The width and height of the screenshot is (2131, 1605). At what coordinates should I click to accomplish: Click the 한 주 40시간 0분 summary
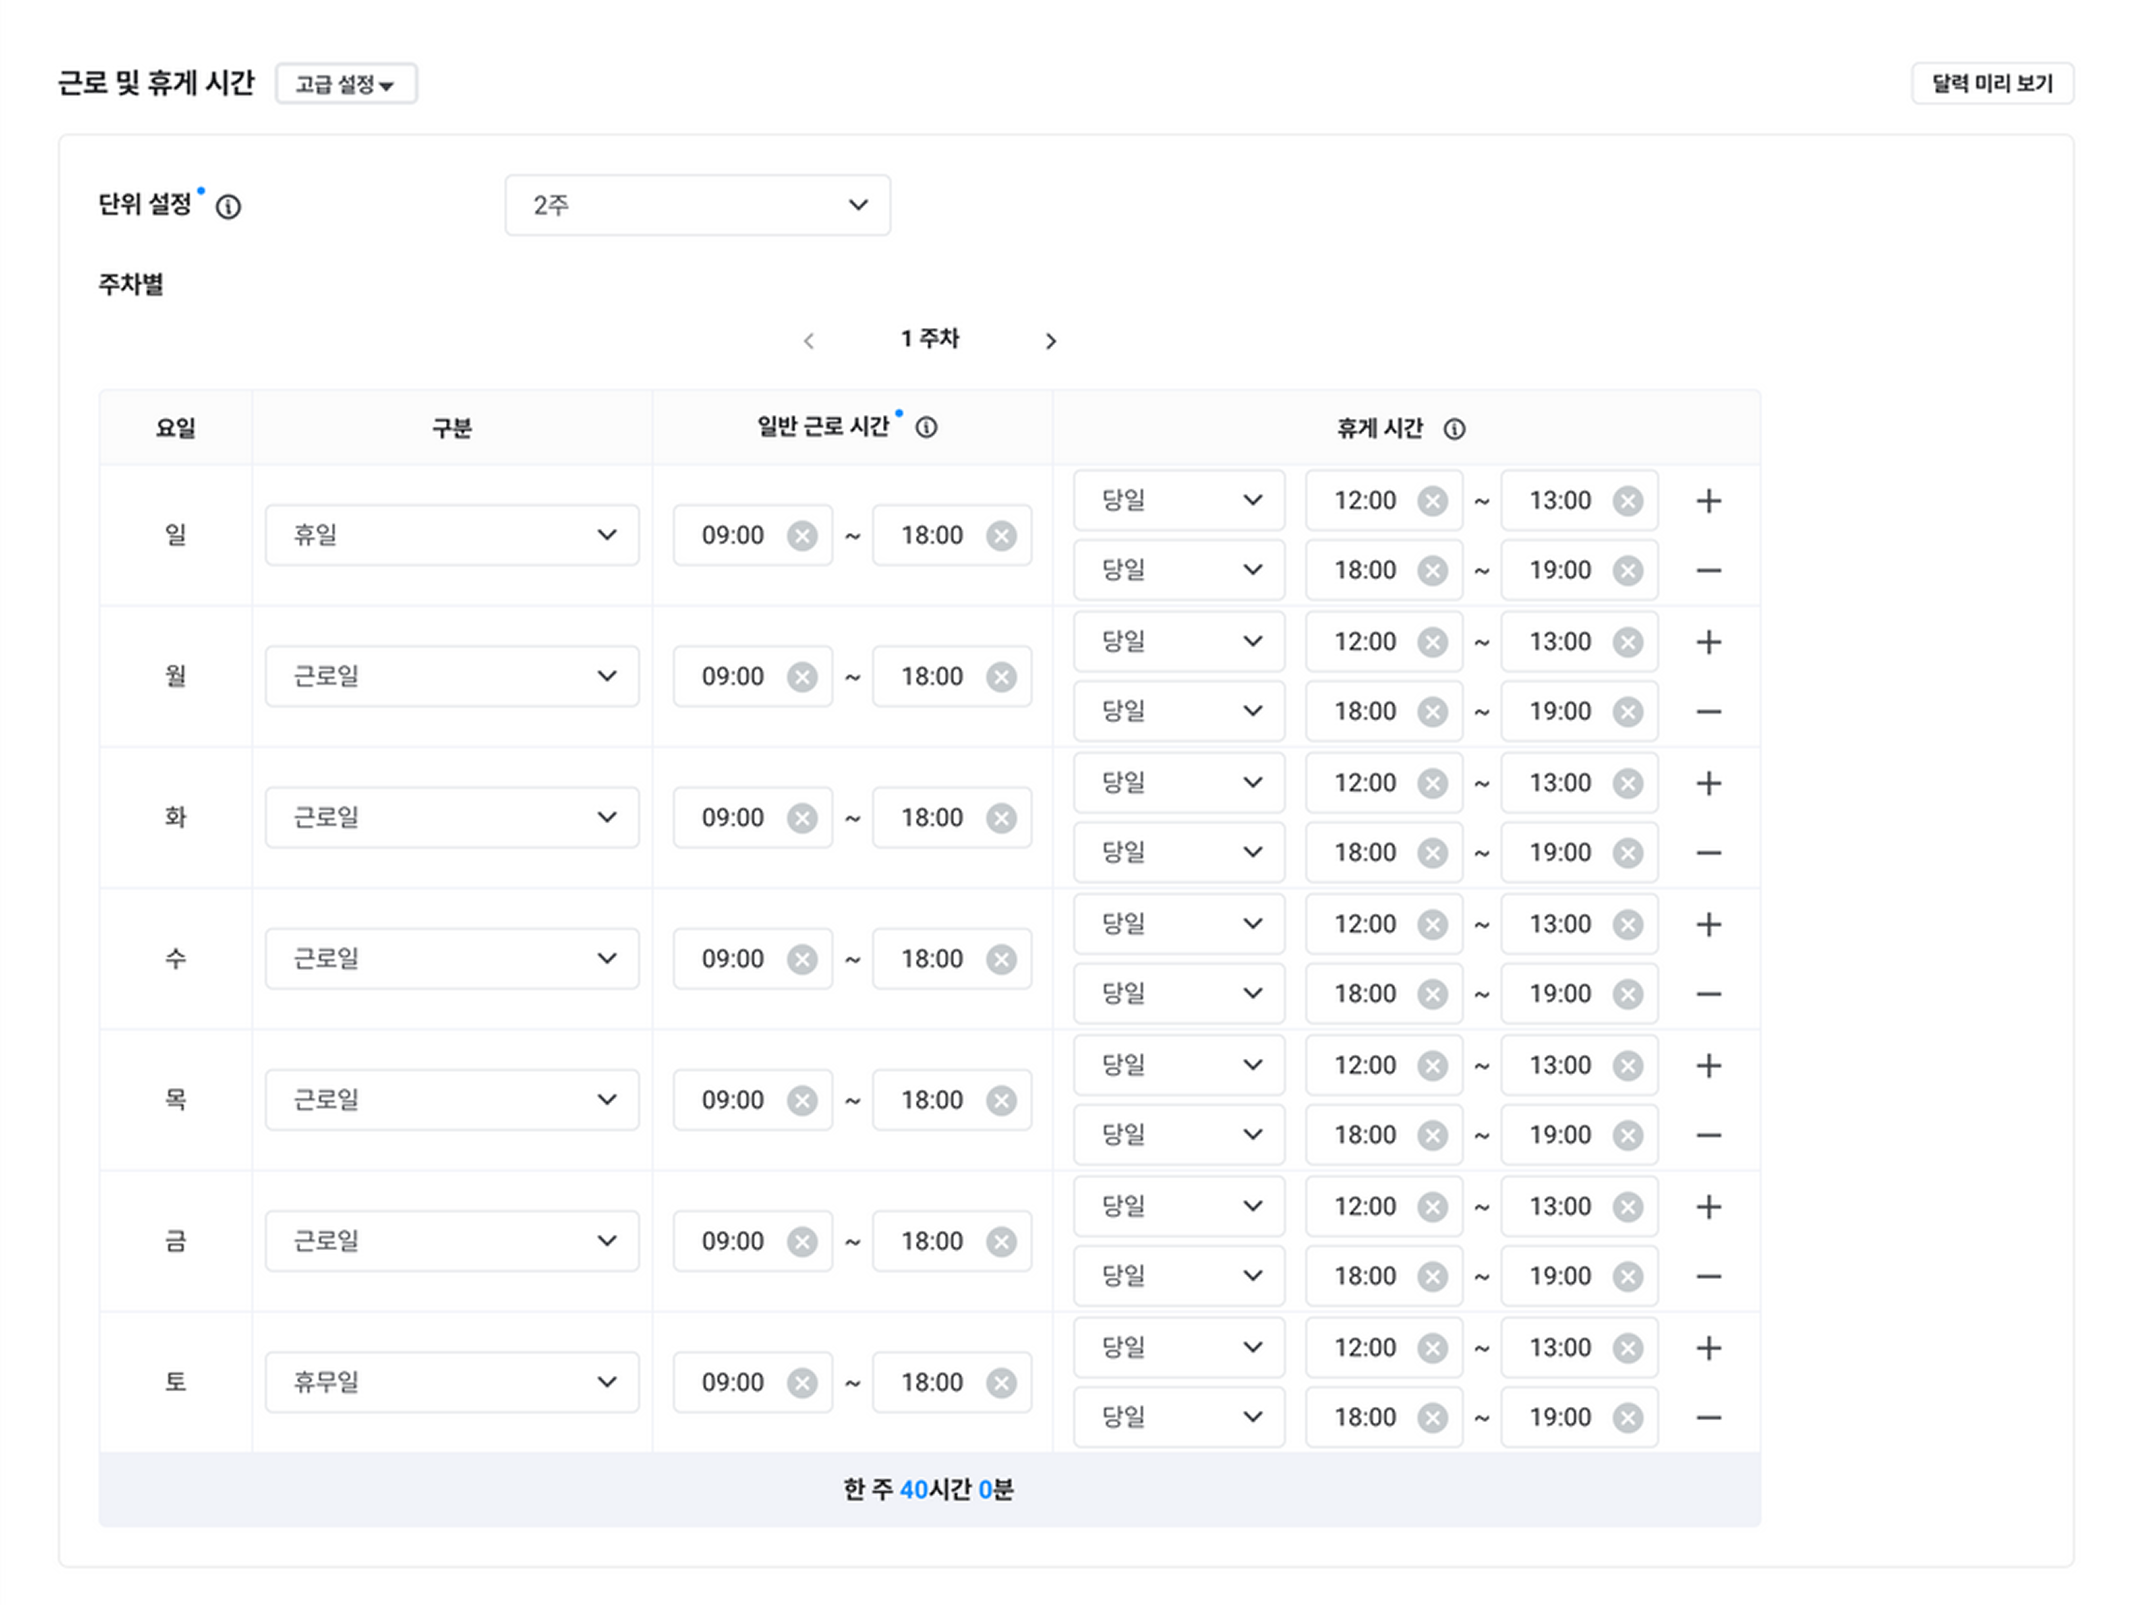929,1489
